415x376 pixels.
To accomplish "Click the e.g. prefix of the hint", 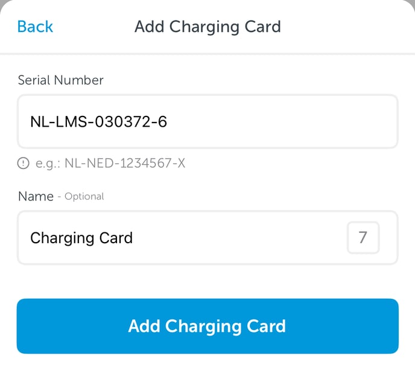I will coord(48,164).
